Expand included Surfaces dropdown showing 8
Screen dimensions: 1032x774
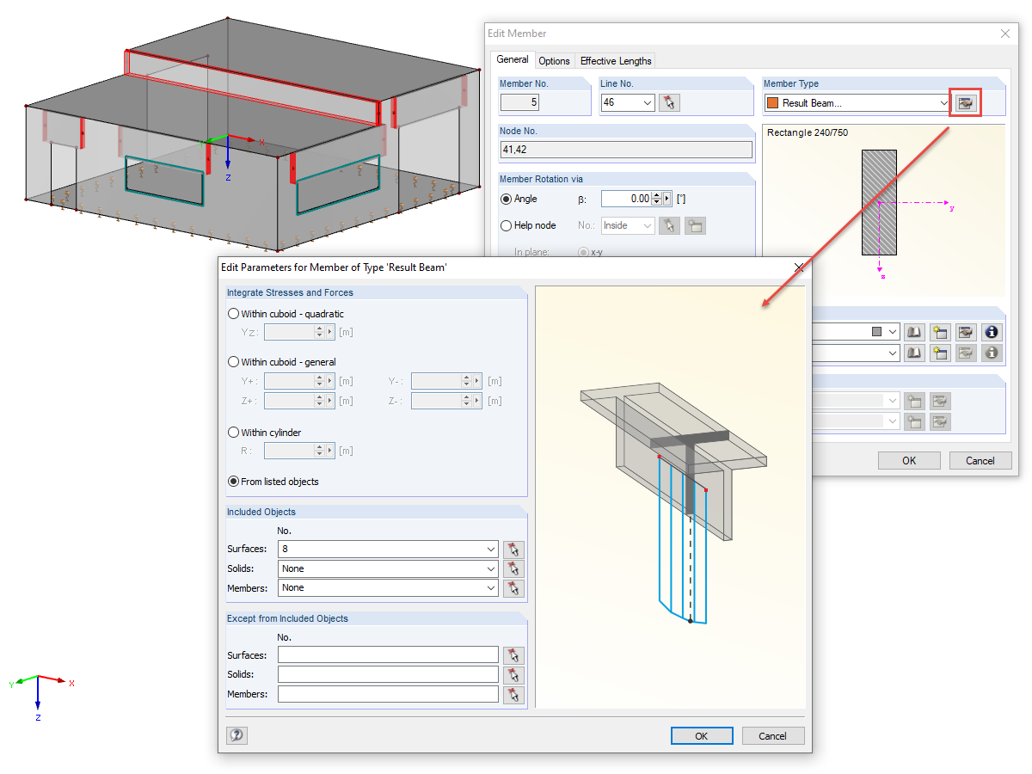[x=490, y=549]
